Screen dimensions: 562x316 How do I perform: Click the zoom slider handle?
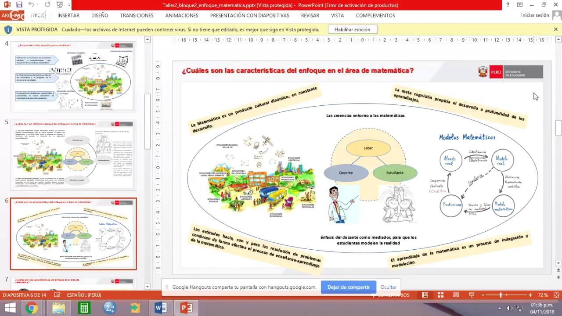500,295
